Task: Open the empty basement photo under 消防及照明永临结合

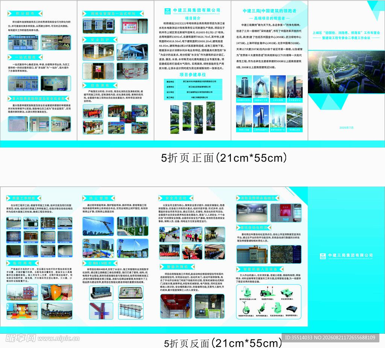Action: (252, 213)
